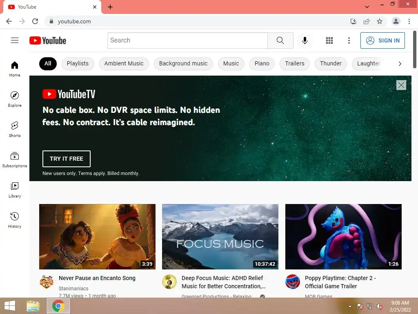
Task: Open File Explorer from taskbar
Action: [33, 306]
